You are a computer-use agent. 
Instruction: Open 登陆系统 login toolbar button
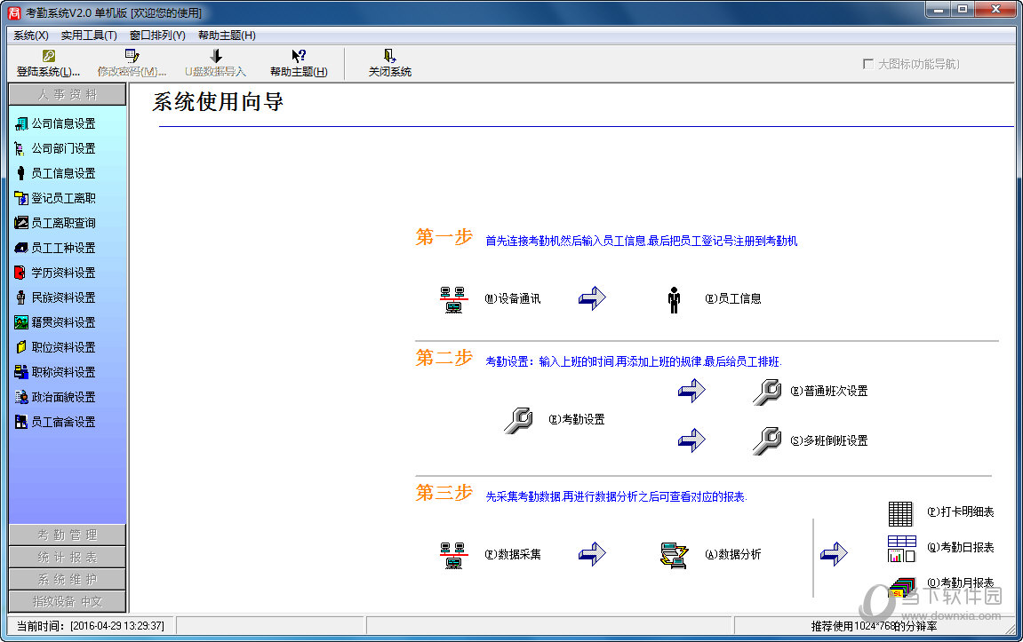click(48, 64)
